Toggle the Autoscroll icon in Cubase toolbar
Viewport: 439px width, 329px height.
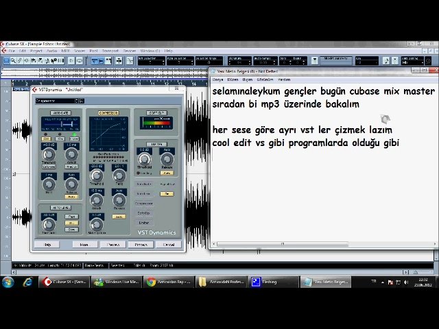click(x=119, y=60)
